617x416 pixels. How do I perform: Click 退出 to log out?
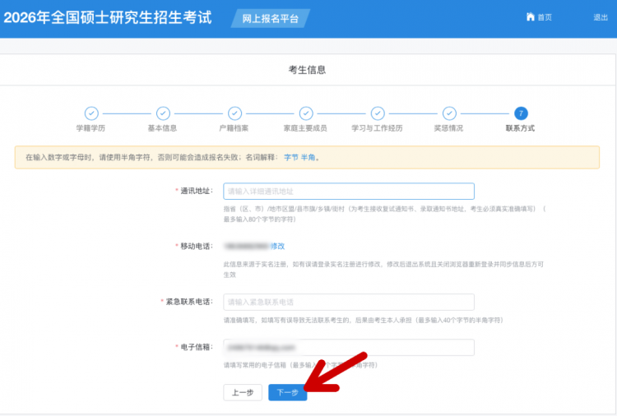click(601, 17)
